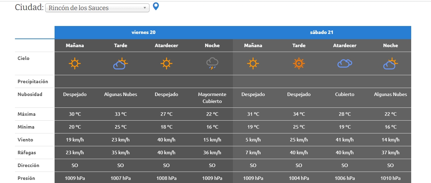Click the 19 km/h wind value
431x183 pixels.
[x=75, y=140]
